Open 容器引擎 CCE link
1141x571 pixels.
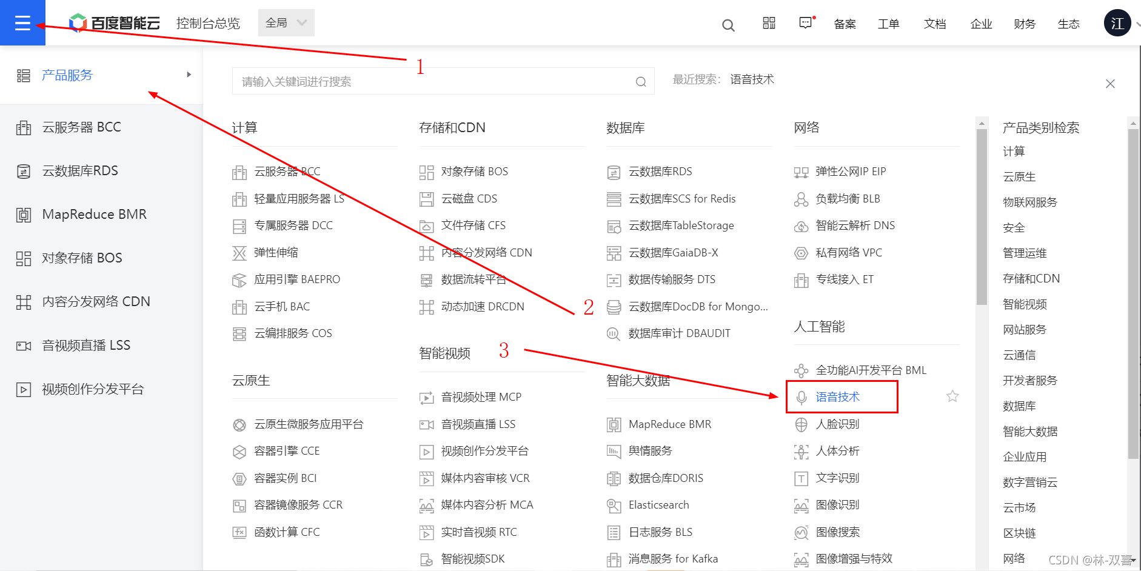pyautogui.click(x=287, y=451)
